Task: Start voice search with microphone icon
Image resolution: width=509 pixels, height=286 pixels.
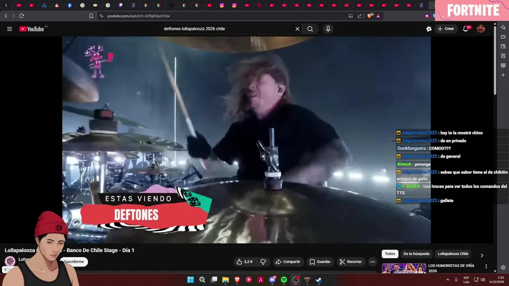Action: coord(328,29)
